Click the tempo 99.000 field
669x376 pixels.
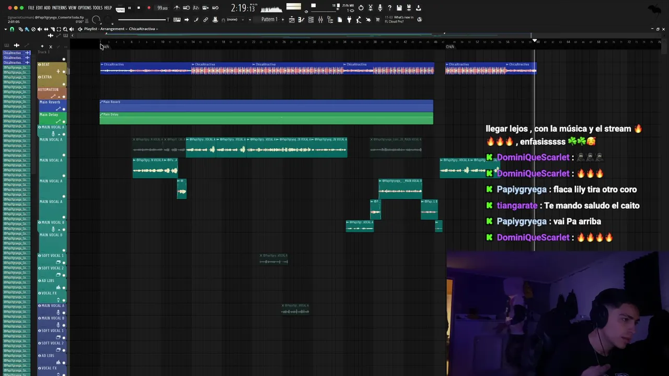coord(163,8)
